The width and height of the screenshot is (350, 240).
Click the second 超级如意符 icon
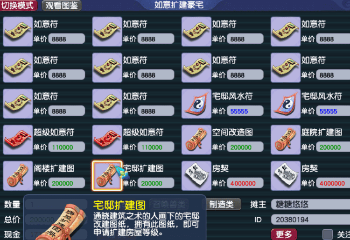pyautogui.click(x=107, y=140)
